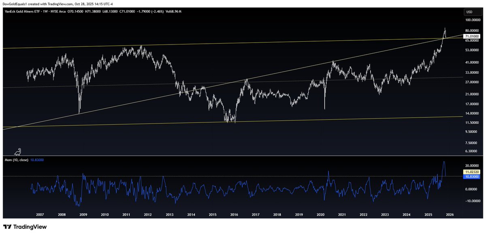Click the 20.00000 momentum axis label
This screenshot has height=235, width=486.
pyautogui.click(x=473, y=166)
